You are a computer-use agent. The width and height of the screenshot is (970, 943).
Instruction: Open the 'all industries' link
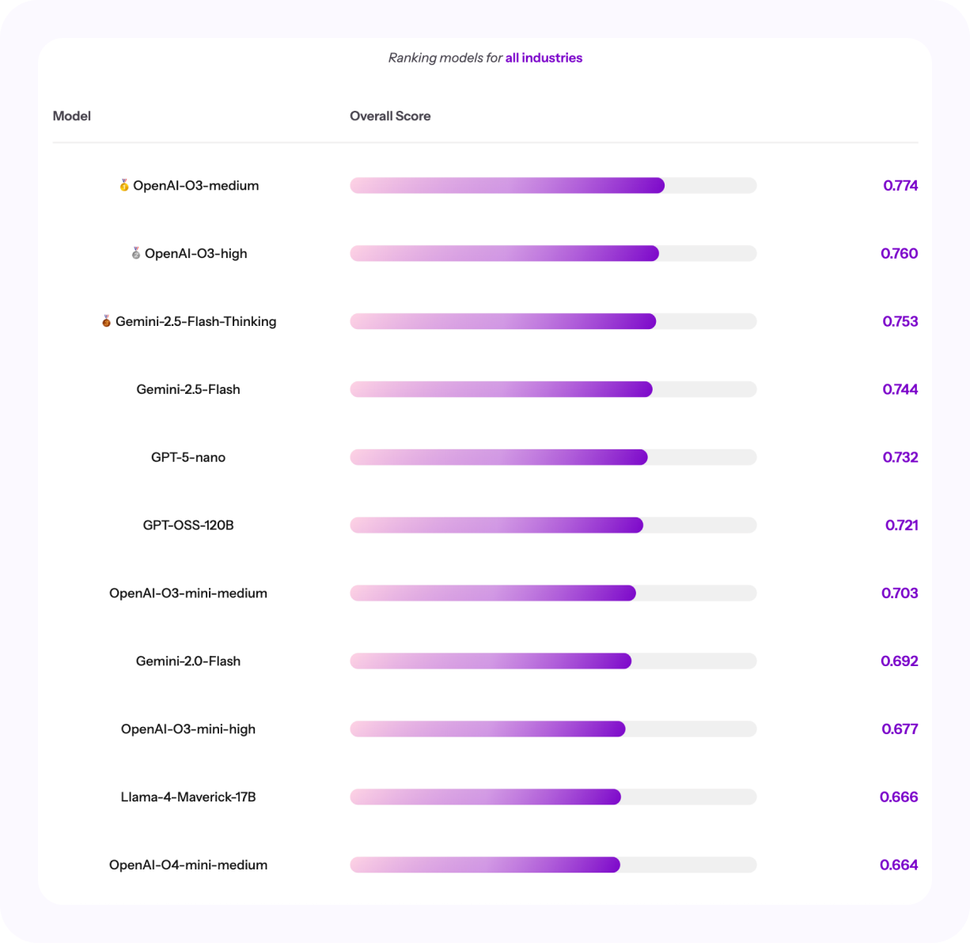(x=544, y=58)
